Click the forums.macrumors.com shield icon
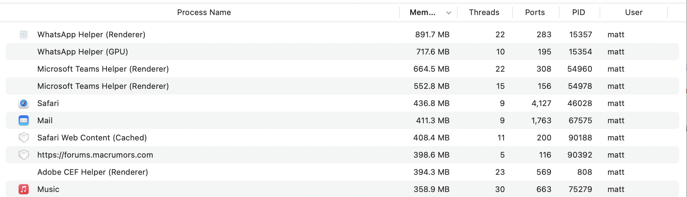 coord(24,155)
